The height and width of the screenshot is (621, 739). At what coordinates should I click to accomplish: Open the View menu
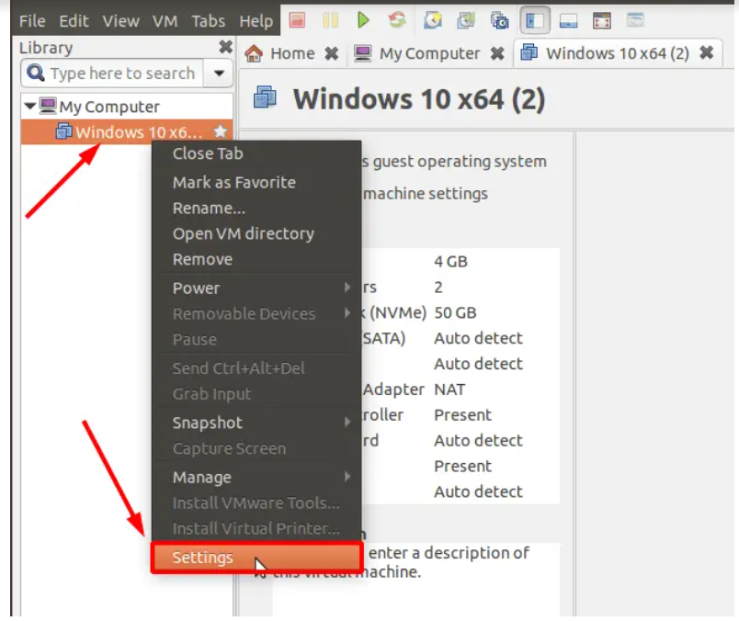[121, 21]
